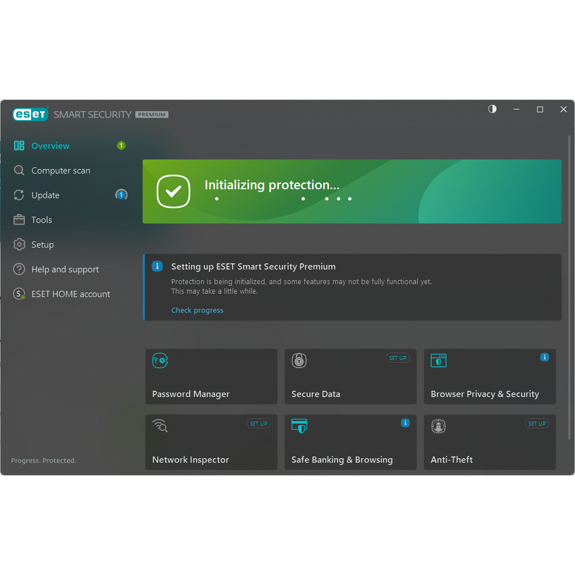Open ESET HOME account page
This screenshot has height=575, width=575.
coord(70,294)
